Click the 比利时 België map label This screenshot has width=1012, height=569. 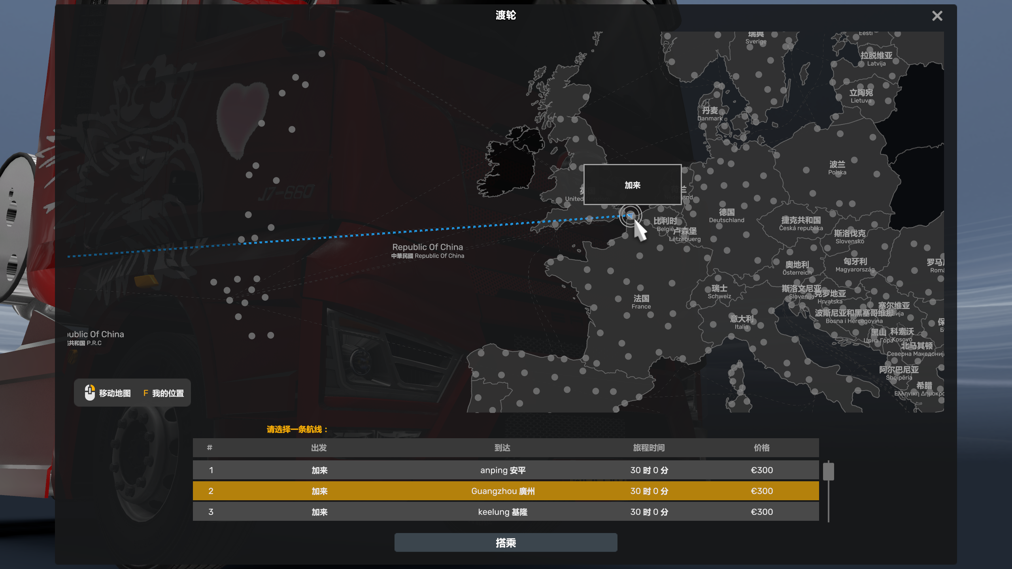(x=665, y=224)
